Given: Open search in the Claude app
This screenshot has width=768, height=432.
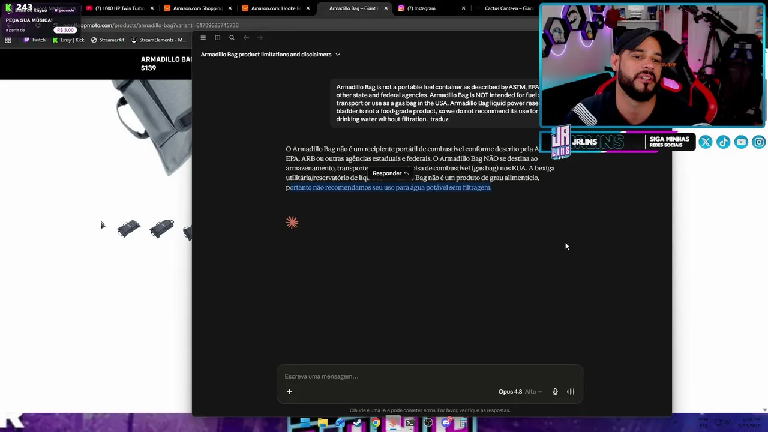Looking at the screenshot, I should click(232, 38).
